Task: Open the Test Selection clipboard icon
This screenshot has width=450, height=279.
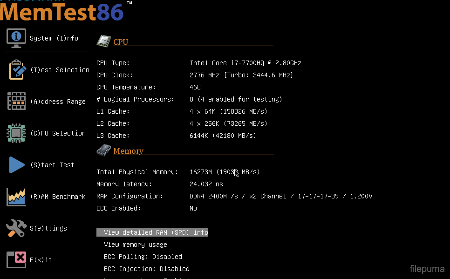Action: click(17, 70)
